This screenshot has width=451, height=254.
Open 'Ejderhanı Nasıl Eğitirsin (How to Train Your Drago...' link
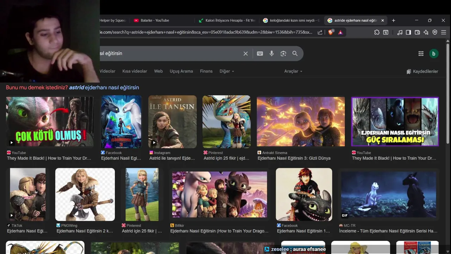pyautogui.click(x=220, y=231)
